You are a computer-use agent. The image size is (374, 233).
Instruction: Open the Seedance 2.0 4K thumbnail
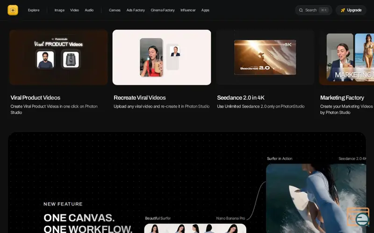tap(265, 57)
